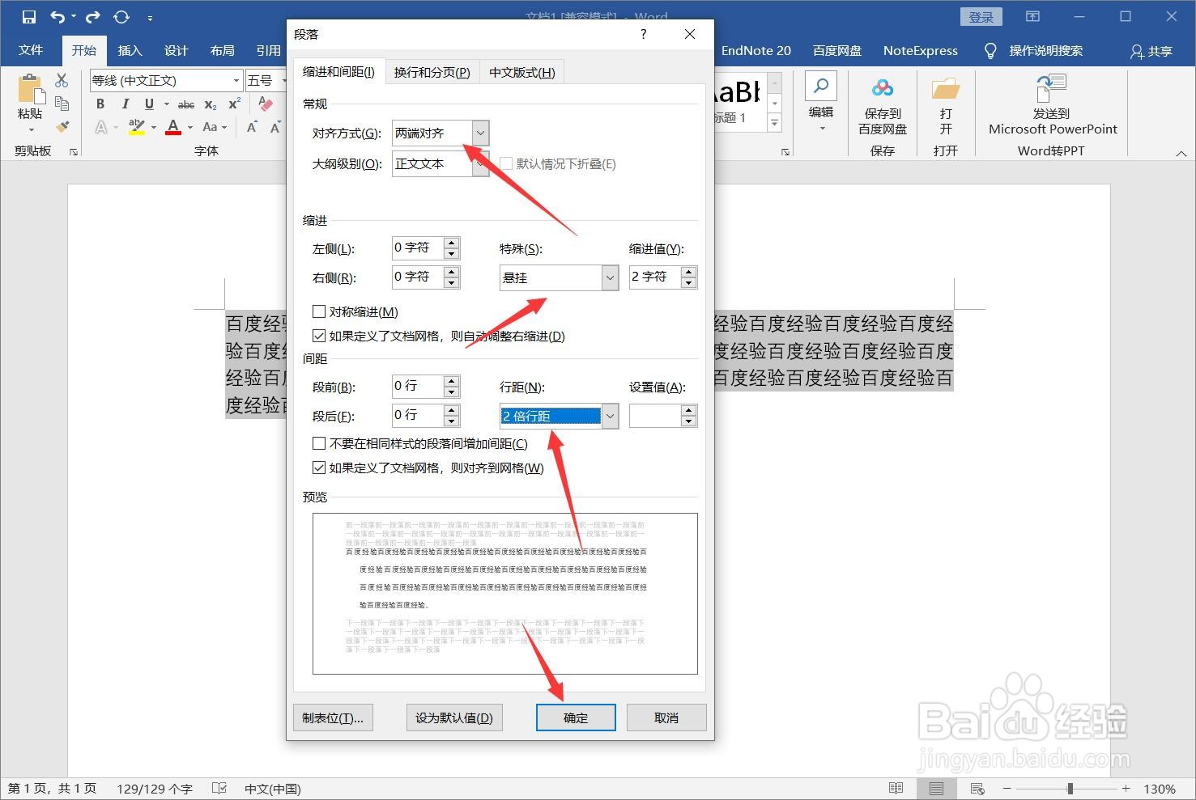The image size is (1196, 800).
Task: Check 不要在相同样式的段落间增加间距
Action: pyautogui.click(x=319, y=443)
